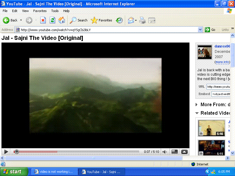Open the Tools menu
This screenshot has width=235, height=176.
55,11
